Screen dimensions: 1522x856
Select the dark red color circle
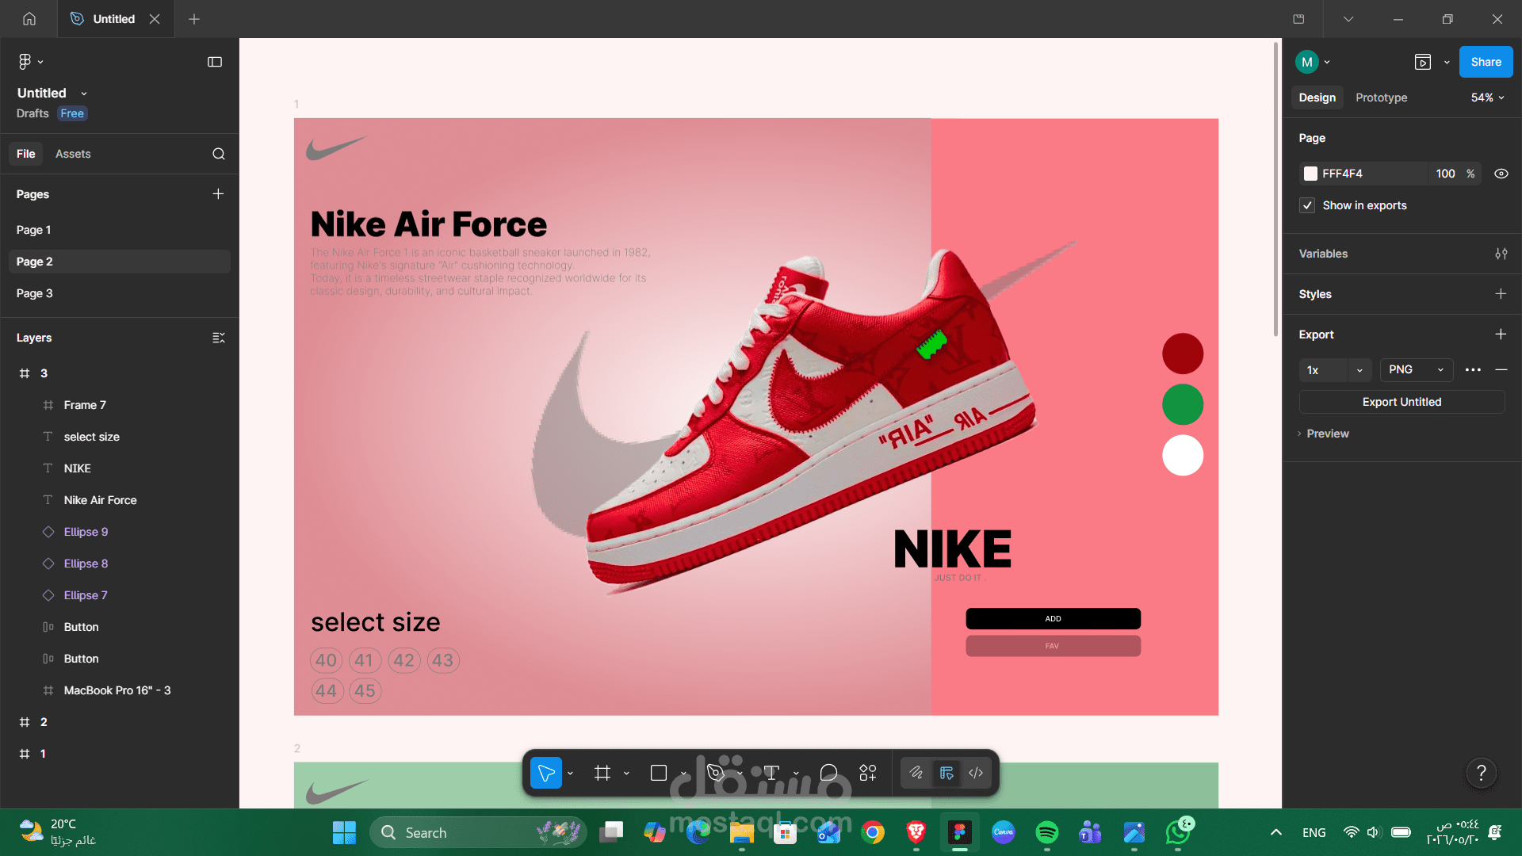click(1183, 353)
